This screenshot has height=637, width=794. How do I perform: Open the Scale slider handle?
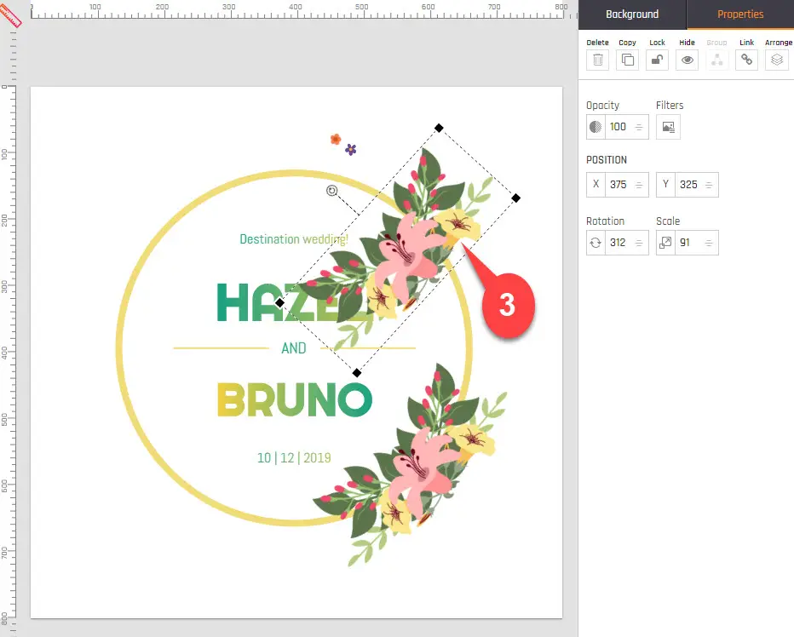point(709,243)
